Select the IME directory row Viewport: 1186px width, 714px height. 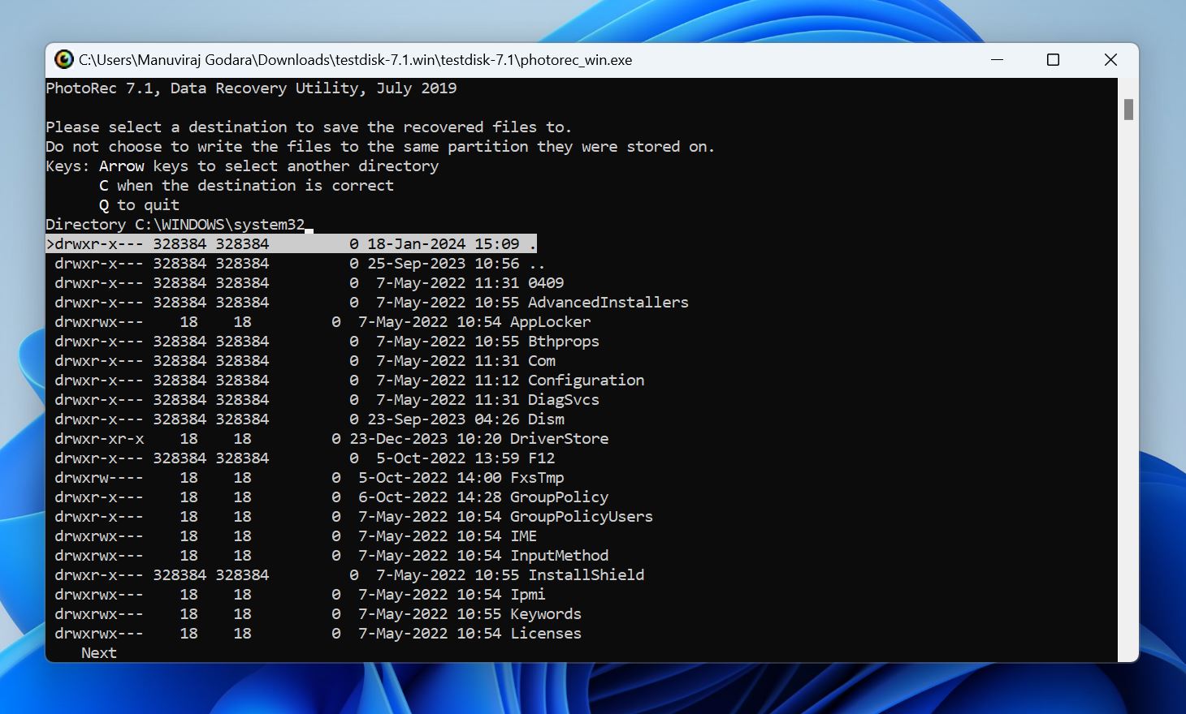[x=296, y=535]
